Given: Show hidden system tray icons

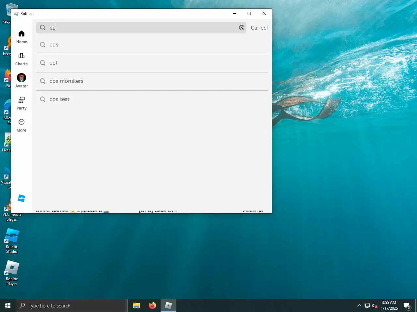Looking at the screenshot, I should 359,305.
